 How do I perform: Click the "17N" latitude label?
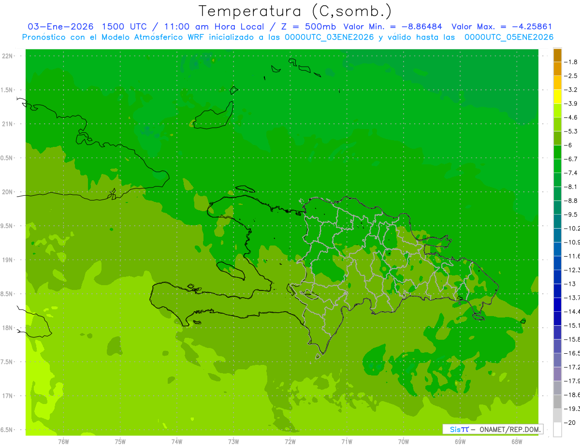pos(7,396)
